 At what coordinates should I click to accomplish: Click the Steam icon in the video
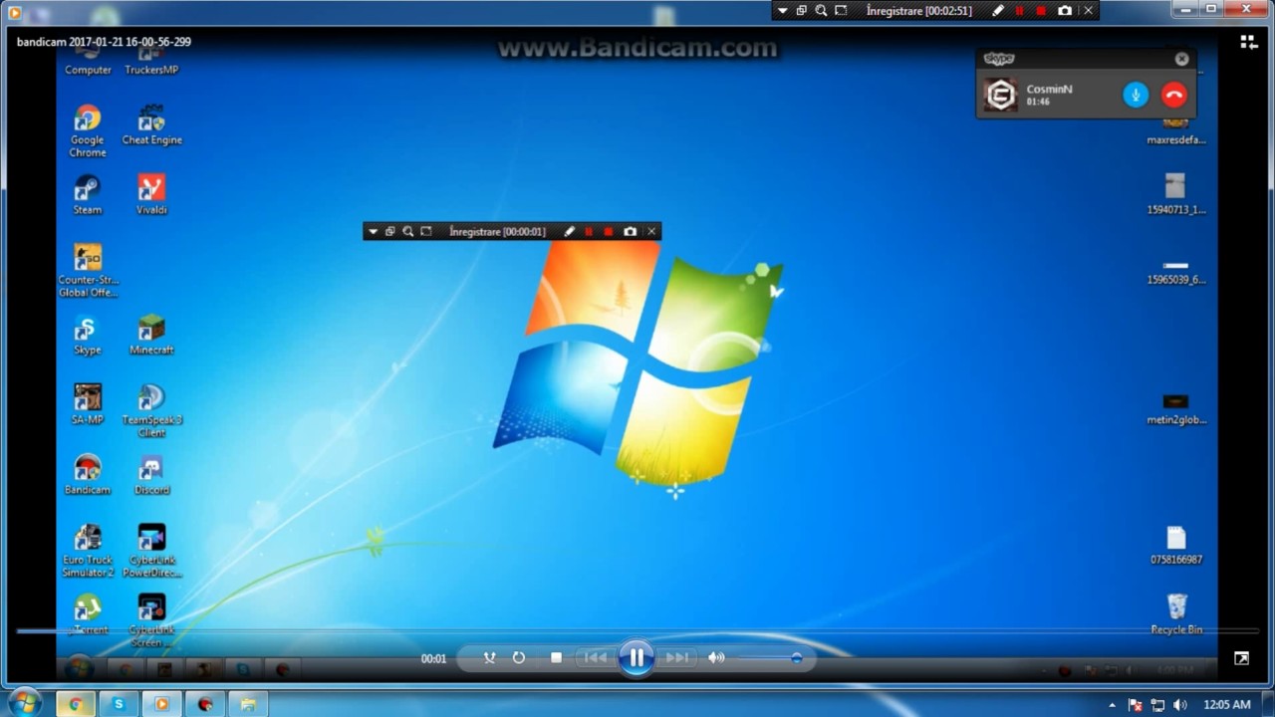click(87, 195)
